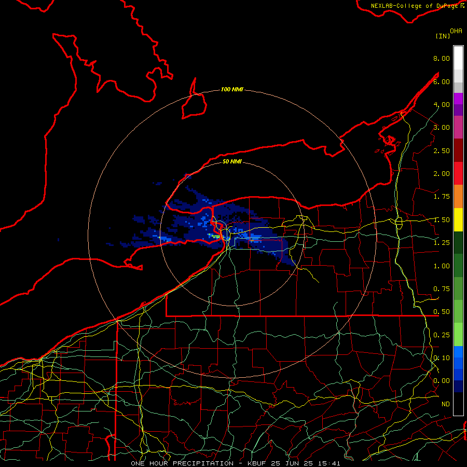Pick the bright purple legend swatch
The image size is (467, 467).
tap(458, 99)
